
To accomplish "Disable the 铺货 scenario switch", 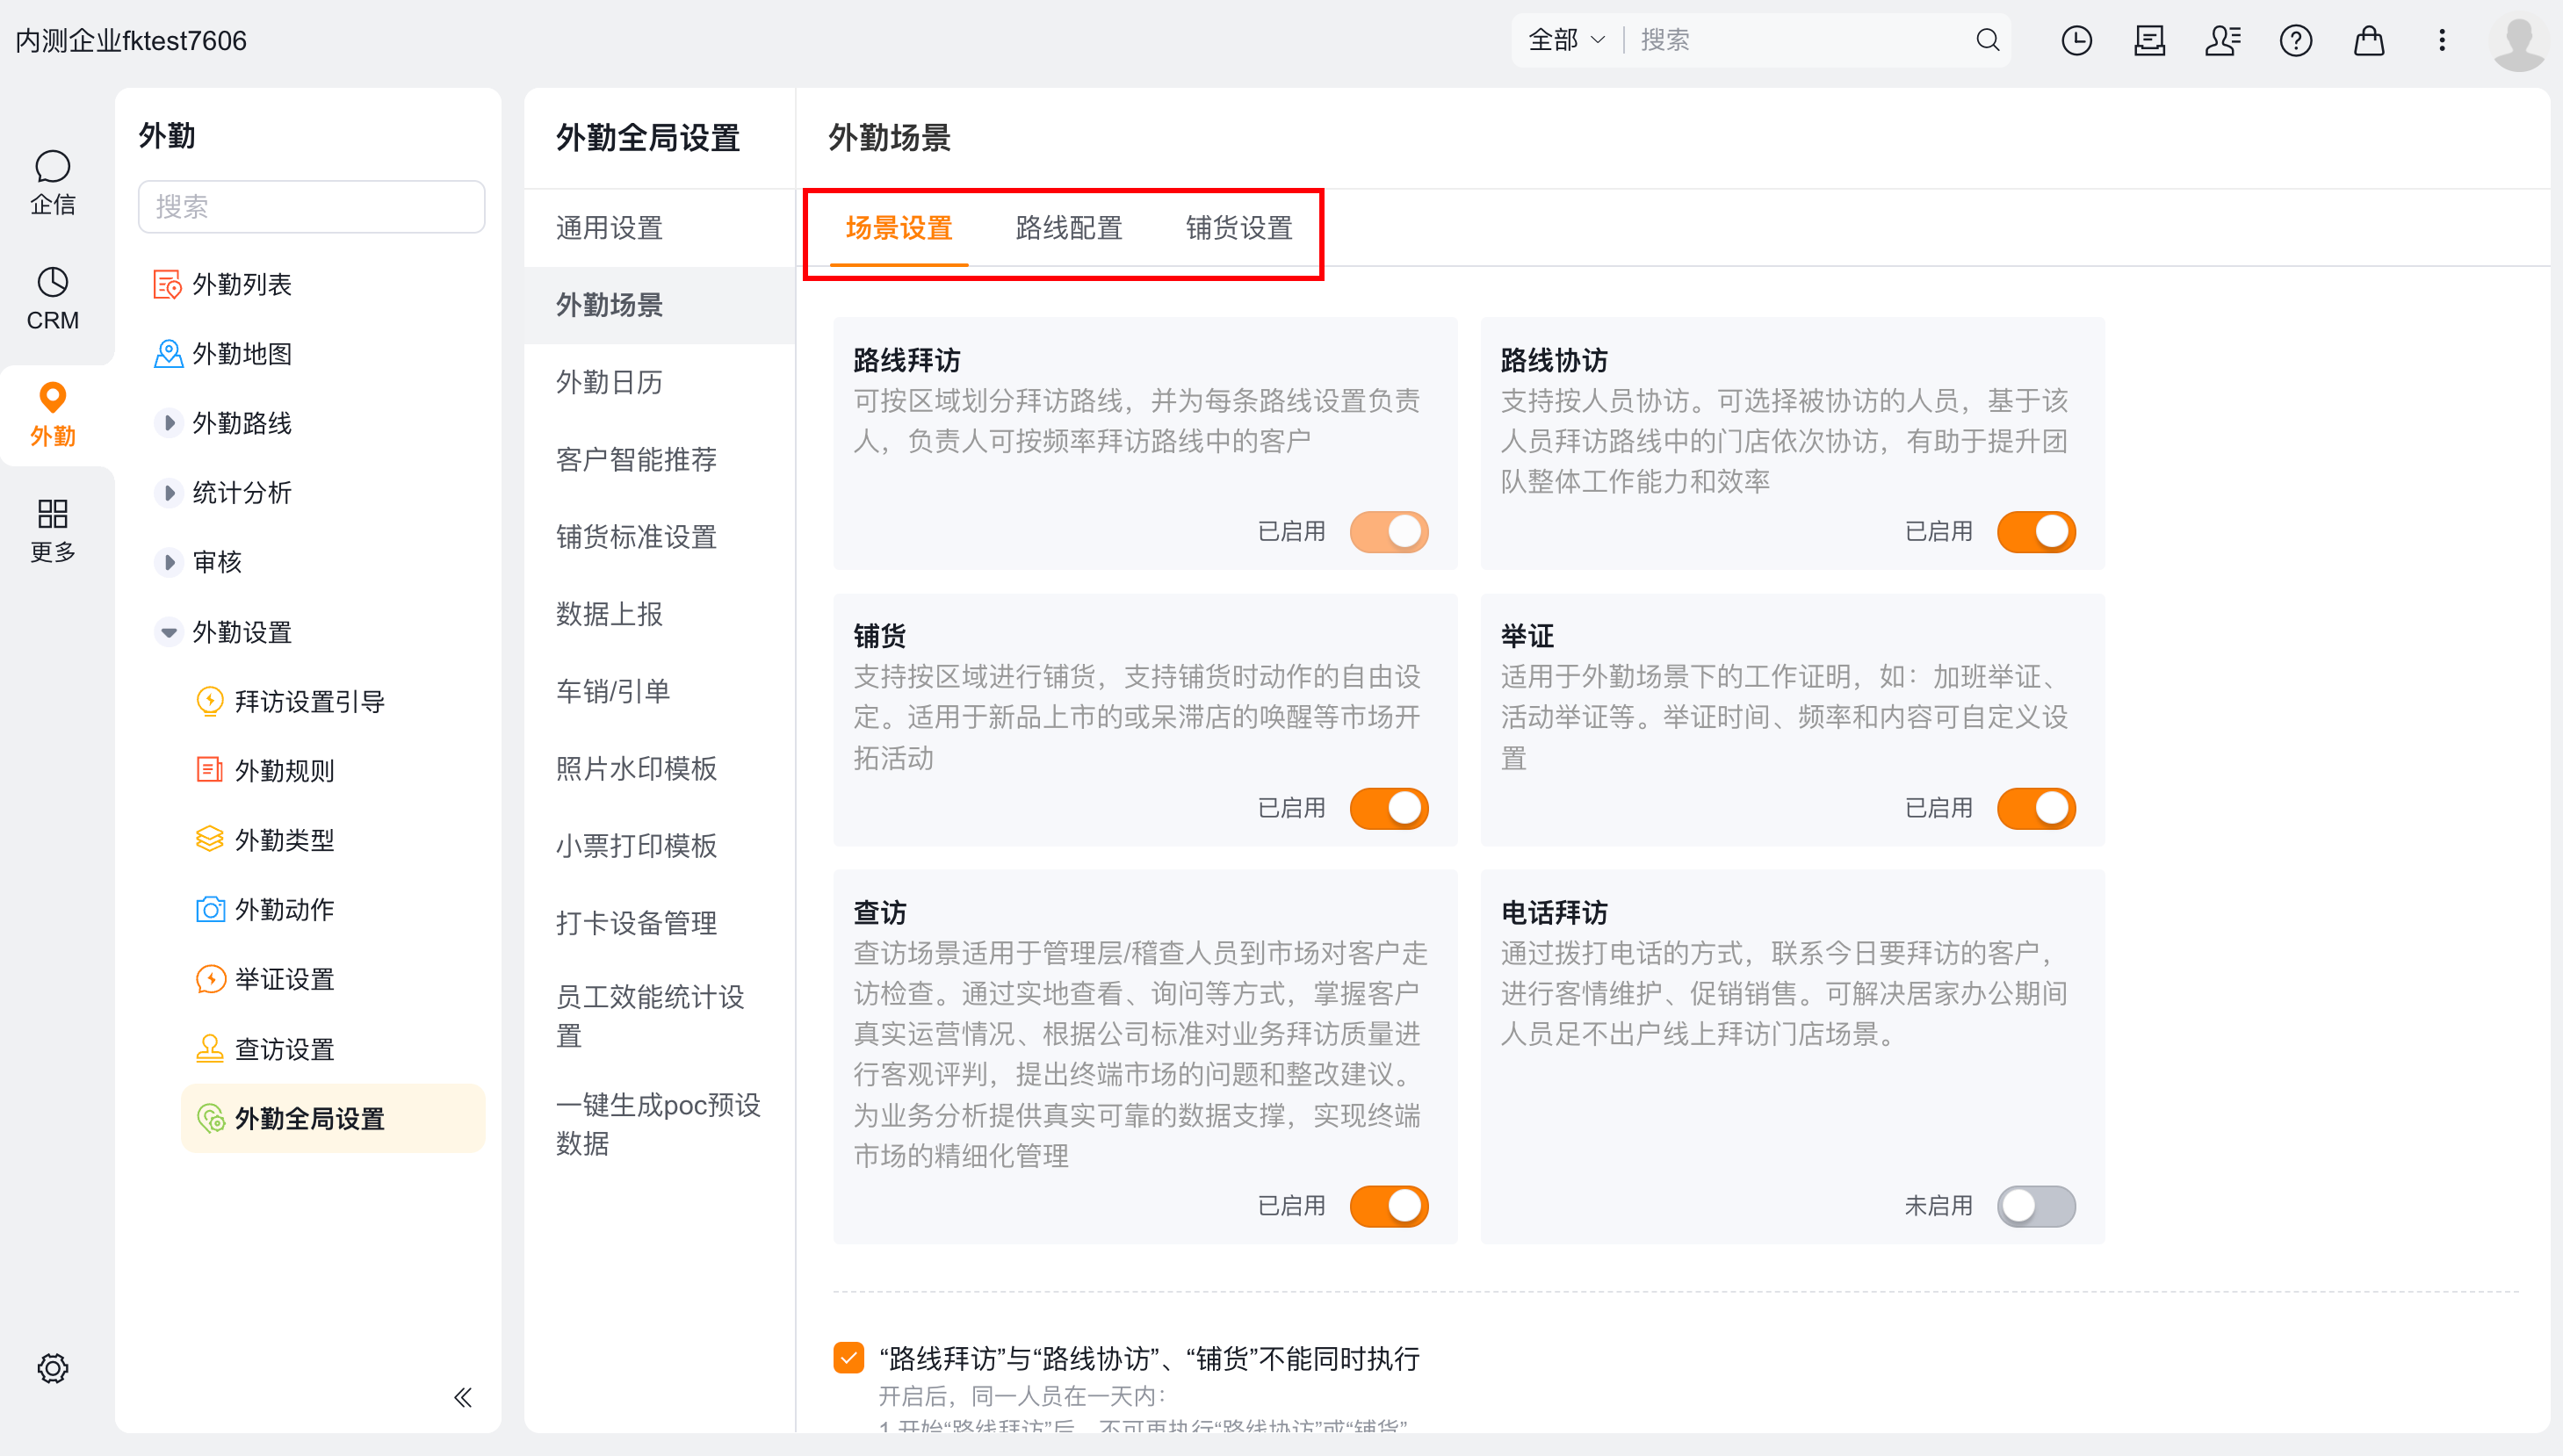I will pos(1388,808).
